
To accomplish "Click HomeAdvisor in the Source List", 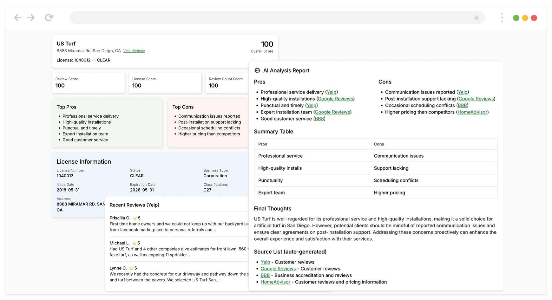I will (275, 282).
